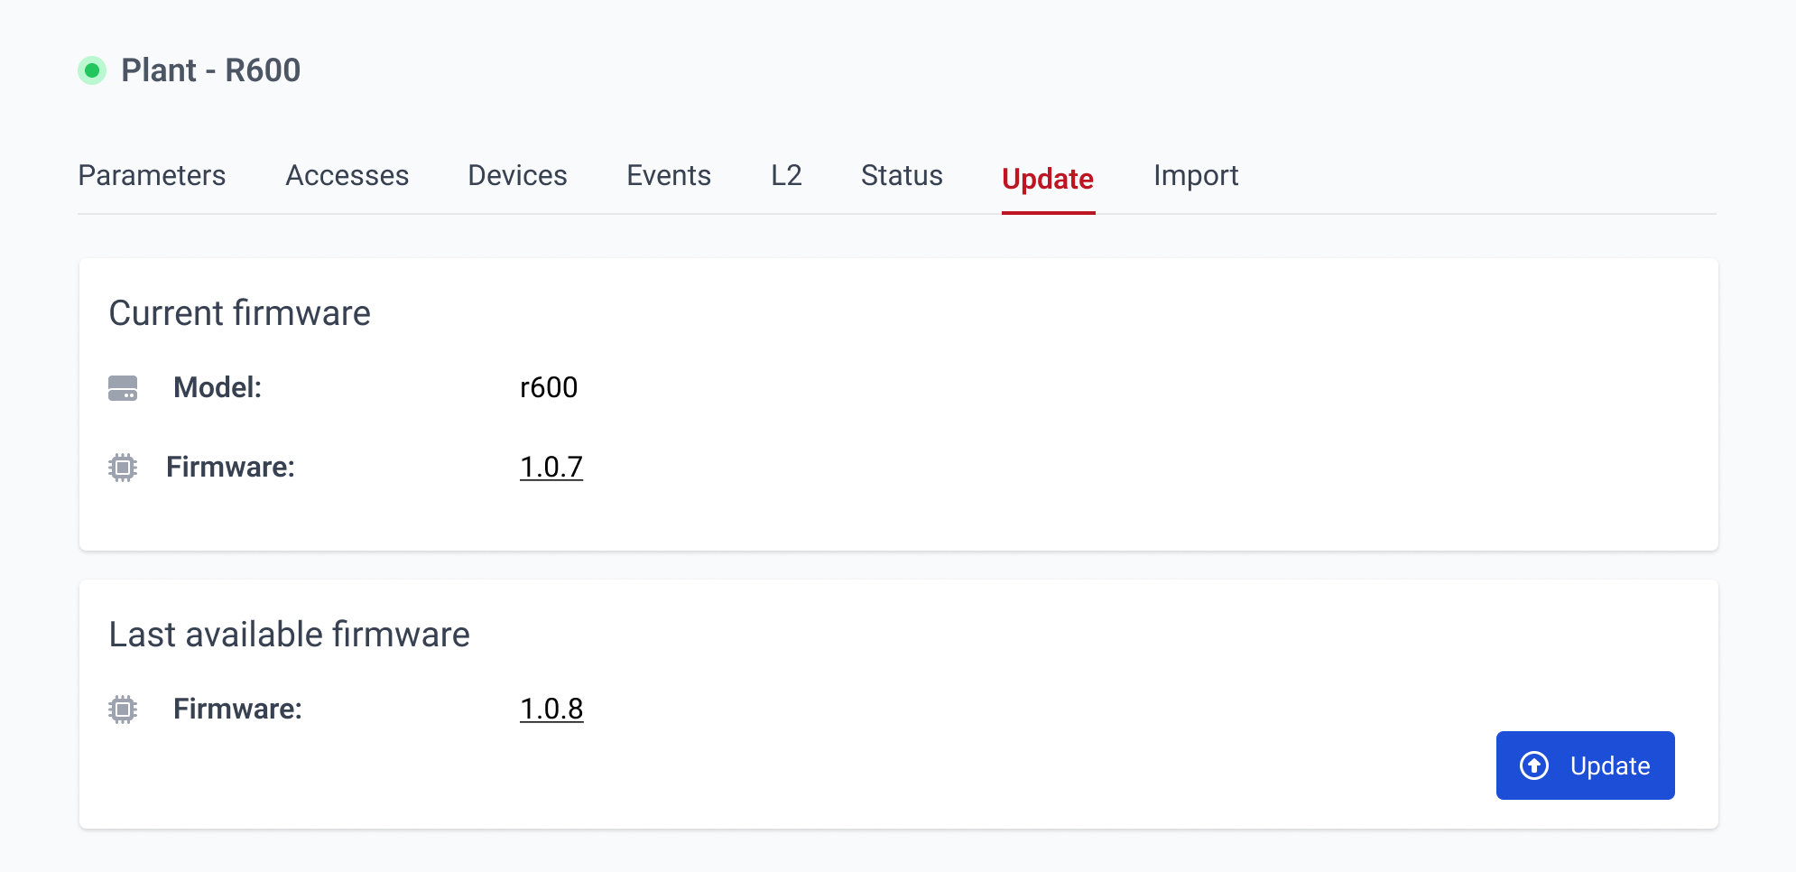Viewport: 1796px width, 872px height.
Task: Click the last available firmware chip icon
Action: tap(123, 710)
